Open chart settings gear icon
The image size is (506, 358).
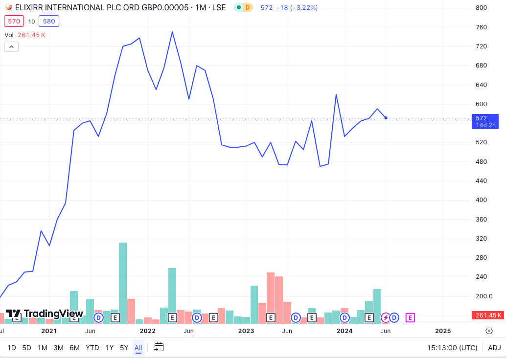[x=489, y=331]
